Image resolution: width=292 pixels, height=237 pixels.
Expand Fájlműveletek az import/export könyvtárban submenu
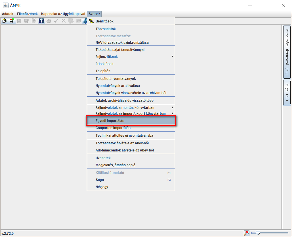tap(131, 113)
